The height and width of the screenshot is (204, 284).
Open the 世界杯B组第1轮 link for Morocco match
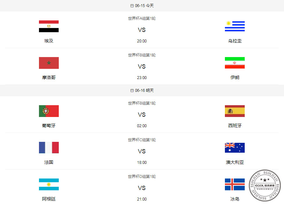(x=142, y=55)
